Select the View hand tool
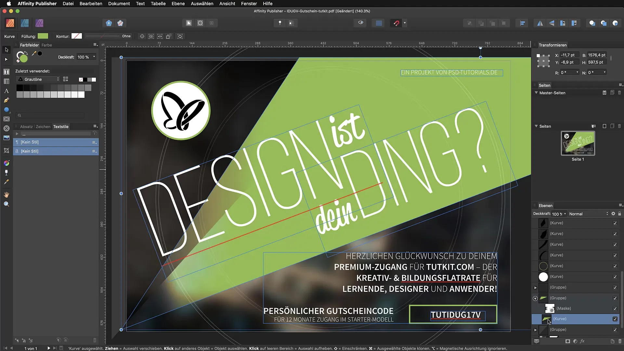Screen dimensions: 624x351 coord(6,195)
